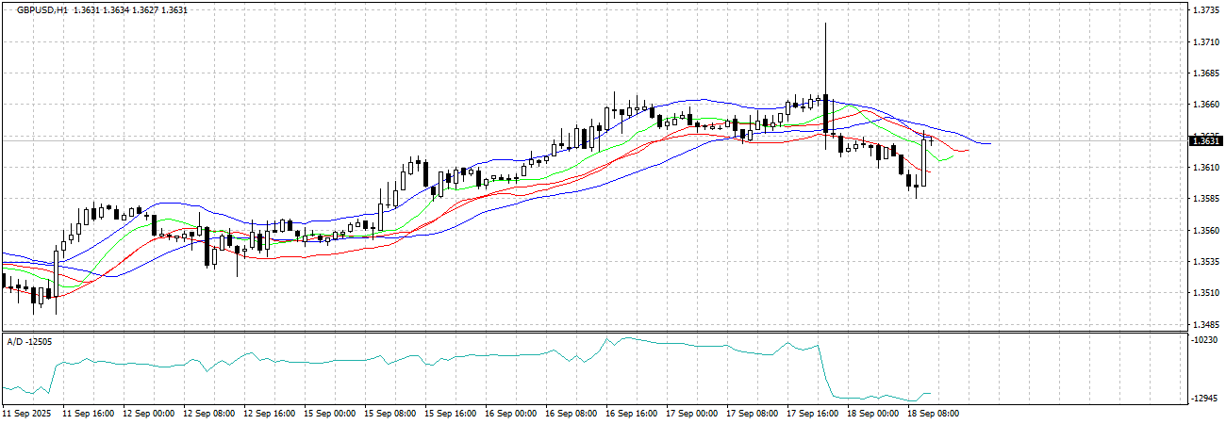Click the A/D -12505 indicator label
This screenshot has width=1226, height=424.
[29, 341]
